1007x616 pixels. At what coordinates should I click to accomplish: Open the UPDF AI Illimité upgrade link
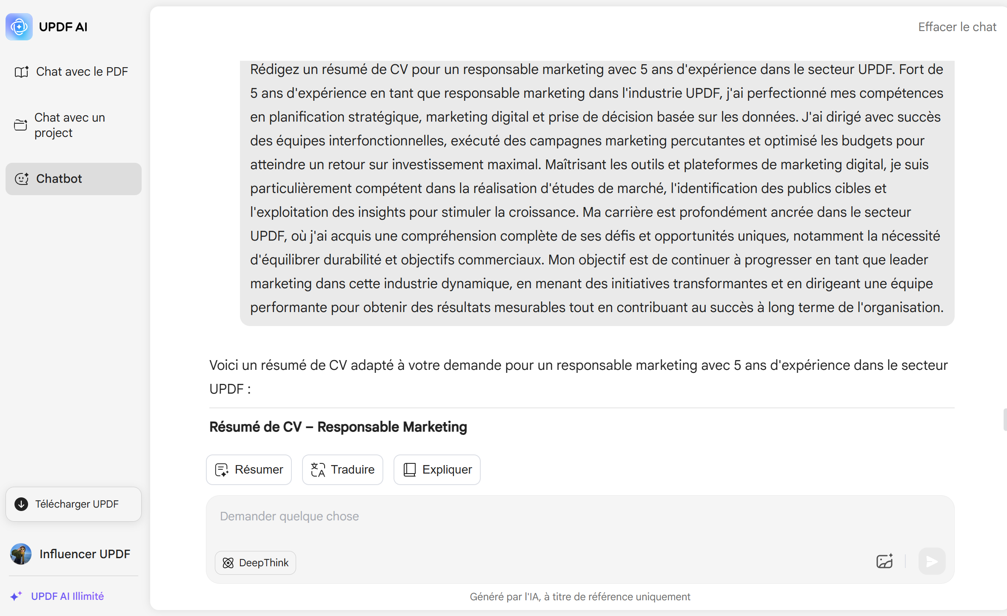click(67, 596)
